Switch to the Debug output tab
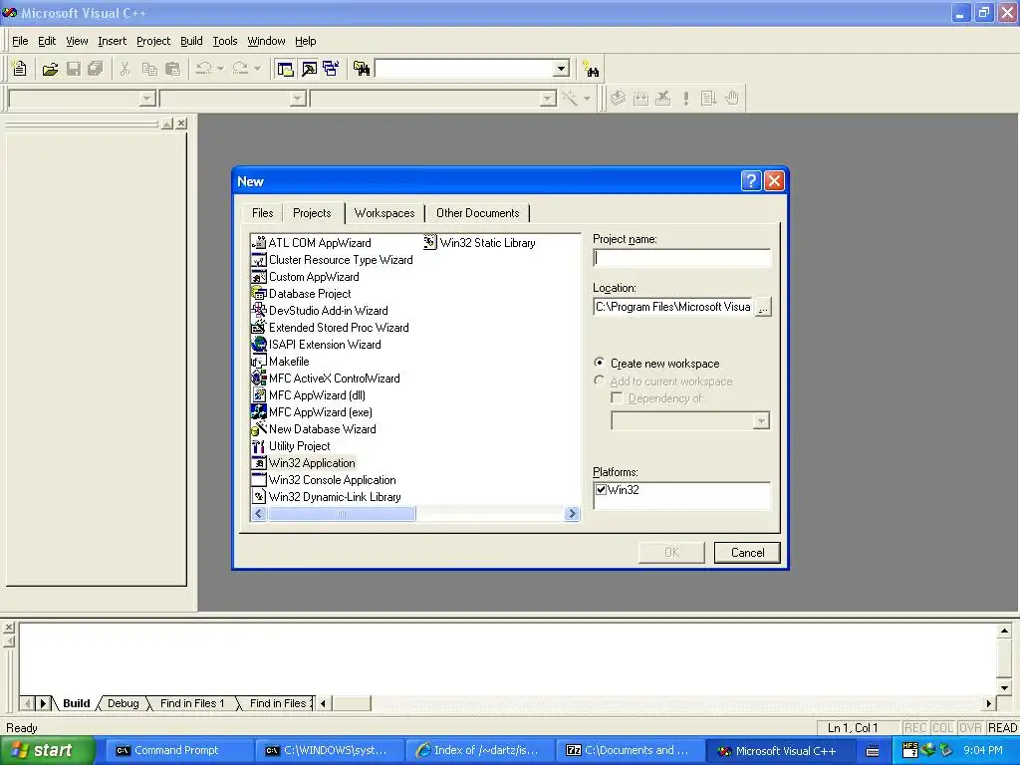1020x765 pixels. click(x=123, y=703)
